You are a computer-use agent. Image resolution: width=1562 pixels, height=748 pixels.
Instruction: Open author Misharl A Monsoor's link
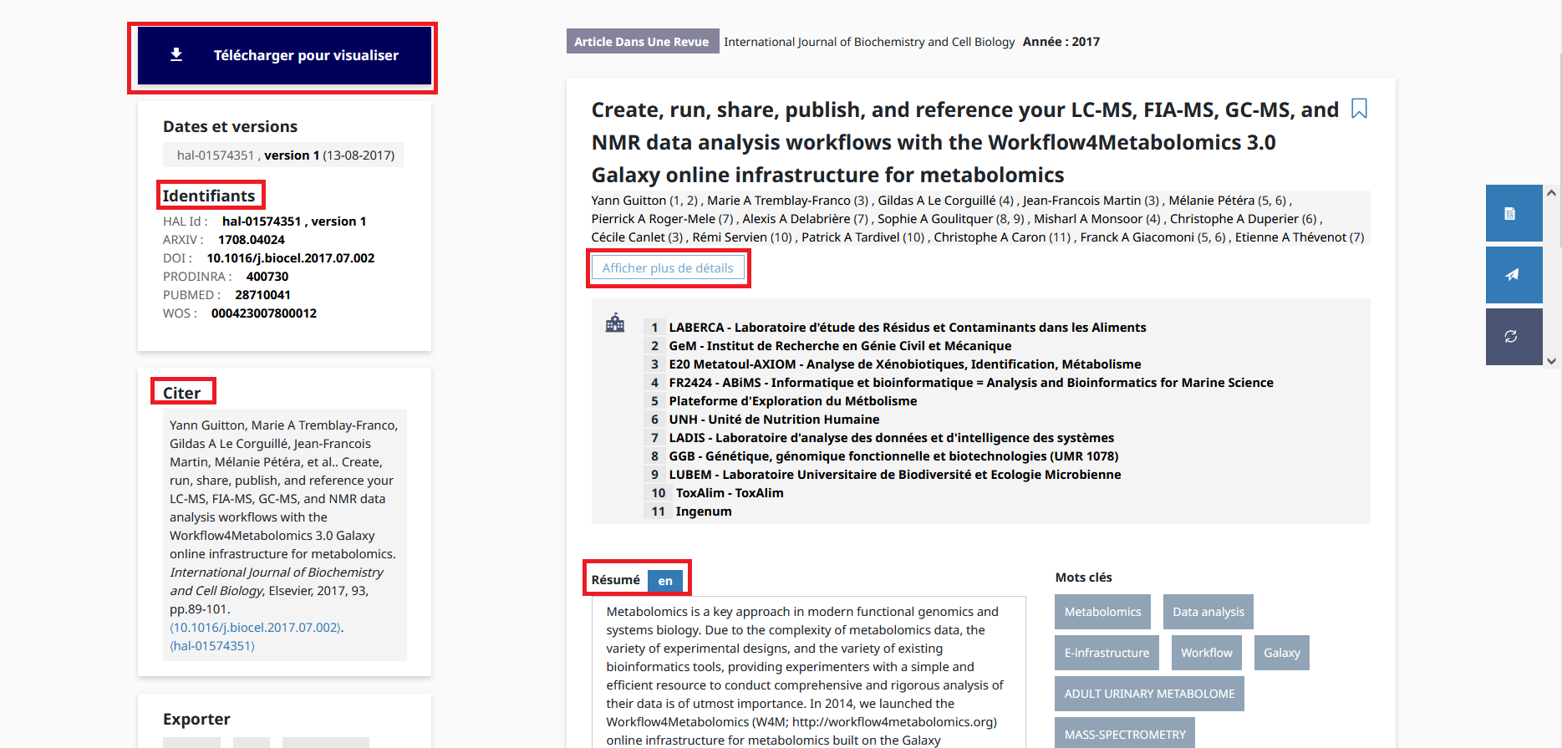(x=1088, y=219)
